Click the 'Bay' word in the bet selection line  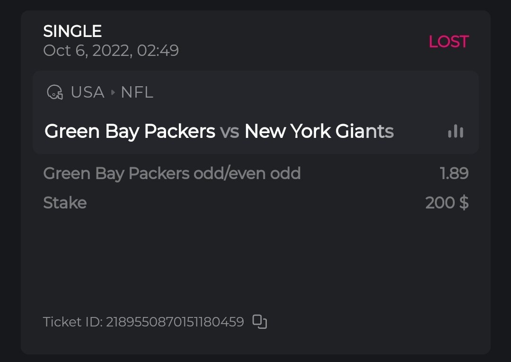(110, 174)
